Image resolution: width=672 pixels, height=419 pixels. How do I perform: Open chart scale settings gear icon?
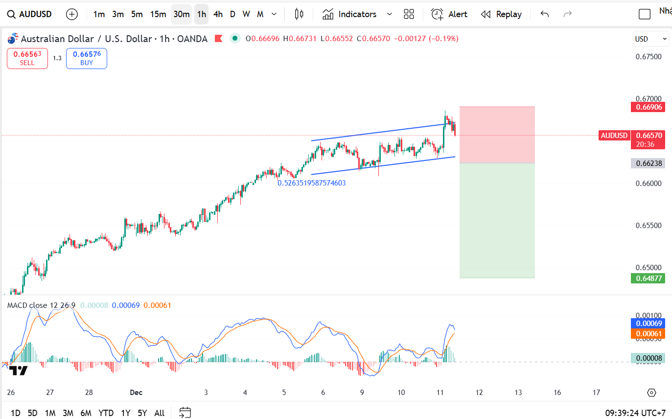coord(651,393)
